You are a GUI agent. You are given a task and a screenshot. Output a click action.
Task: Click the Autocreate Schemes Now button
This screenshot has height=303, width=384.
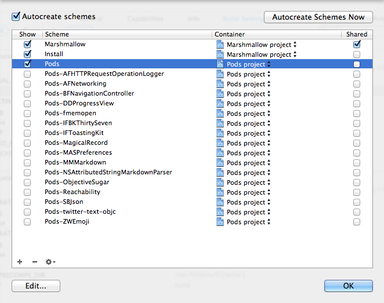(x=318, y=17)
